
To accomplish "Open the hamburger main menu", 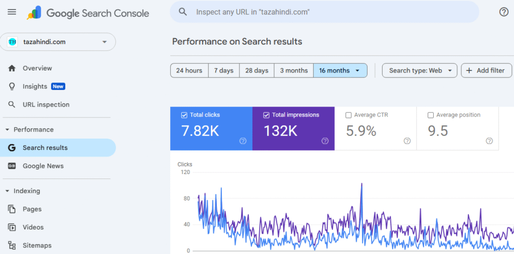I will click(12, 12).
